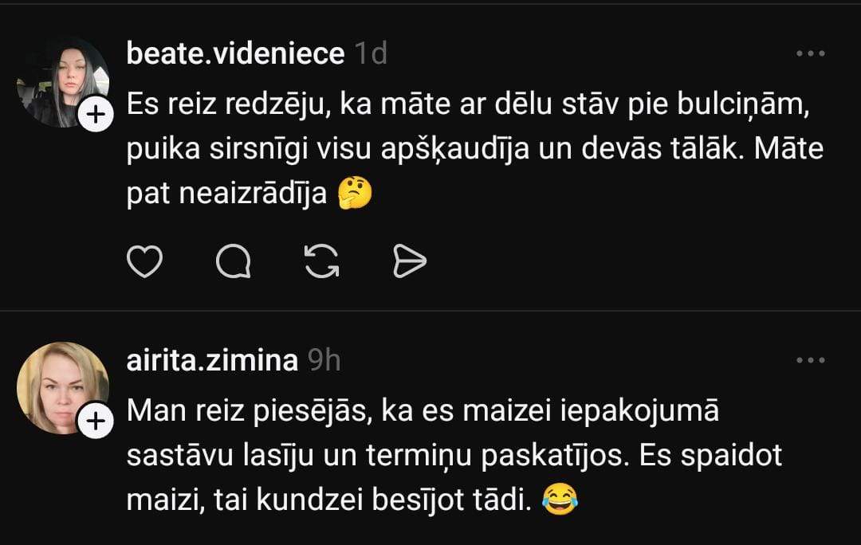
Task: Open the three-dot menu on airita.zimina's comment
Action: coord(810,360)
